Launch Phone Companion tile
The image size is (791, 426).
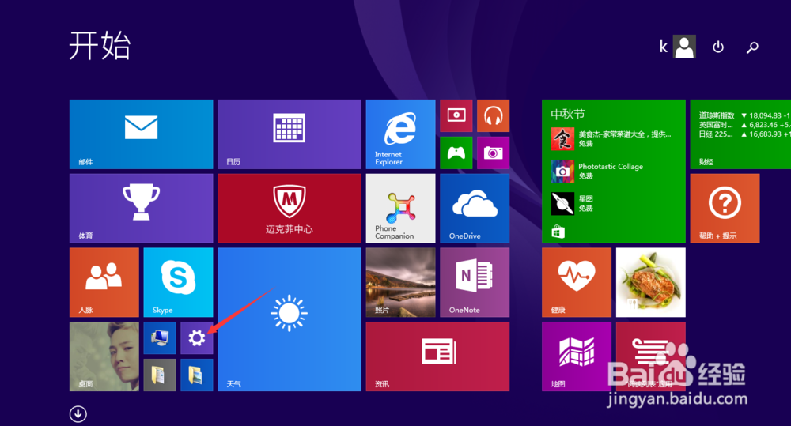coord(400,208)
